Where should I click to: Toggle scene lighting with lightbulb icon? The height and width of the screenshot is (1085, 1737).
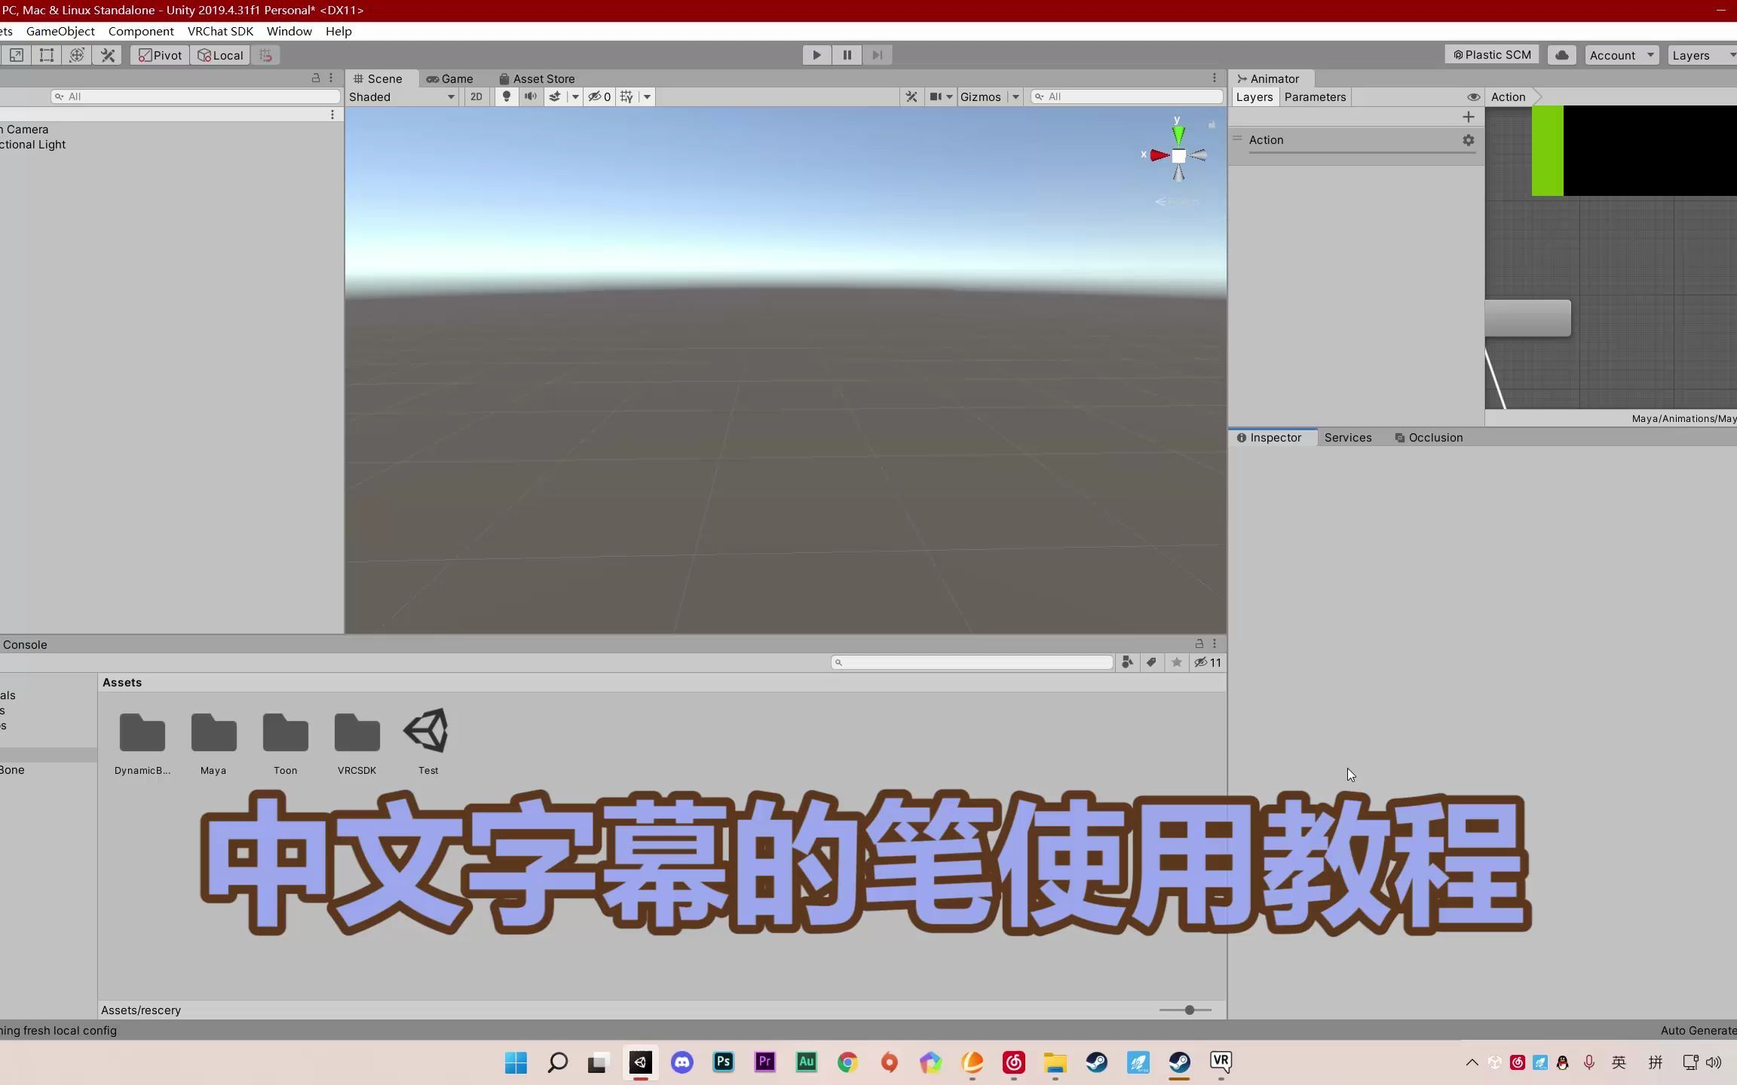[x=507, y=96]
